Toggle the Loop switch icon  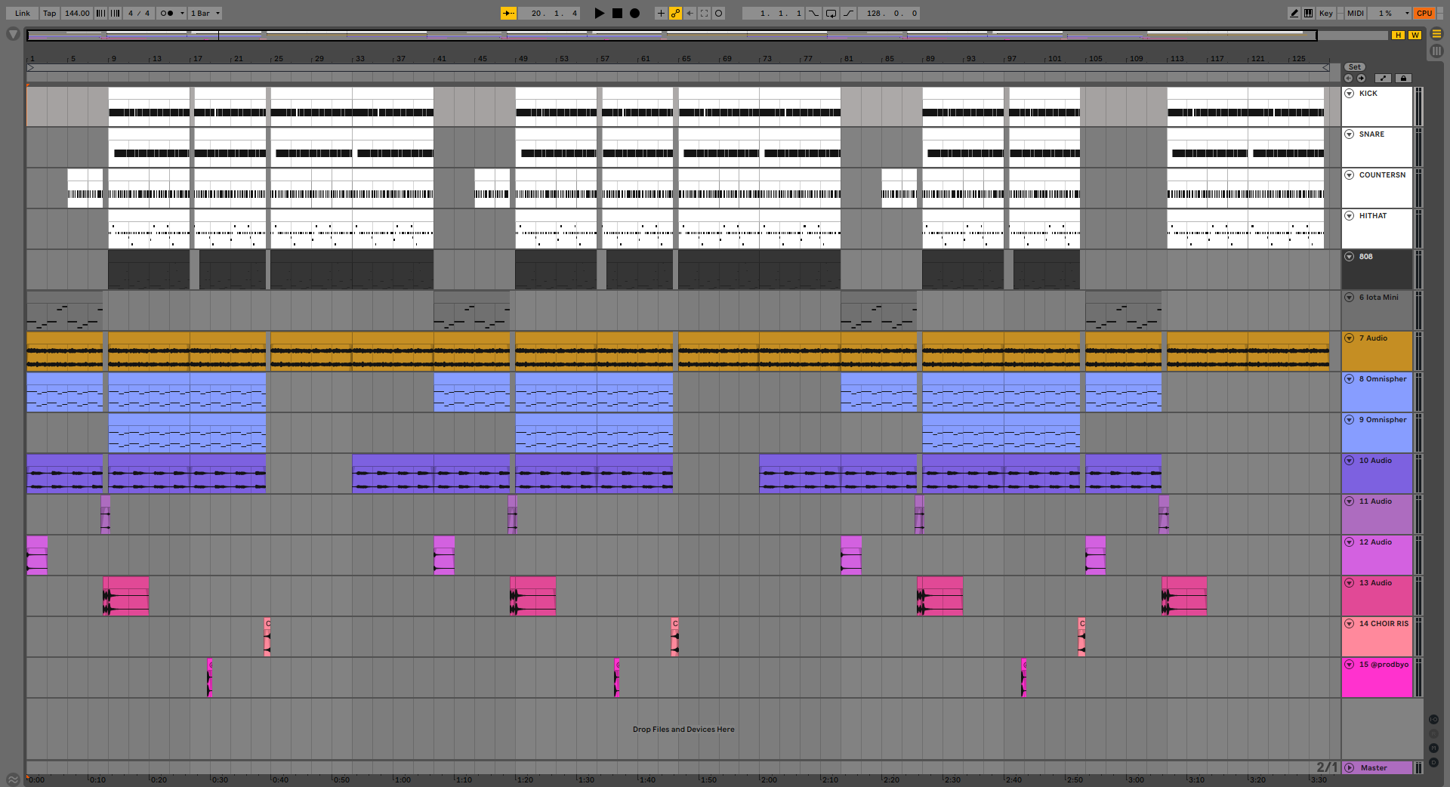[831, 13]
